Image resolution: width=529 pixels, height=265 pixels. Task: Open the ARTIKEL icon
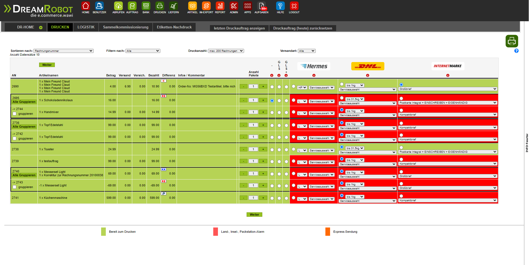193,6
